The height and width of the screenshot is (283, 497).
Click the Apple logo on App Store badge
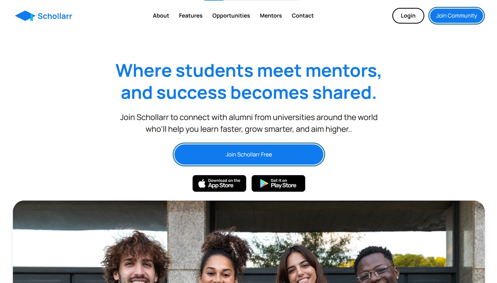[x=202, y=183]
